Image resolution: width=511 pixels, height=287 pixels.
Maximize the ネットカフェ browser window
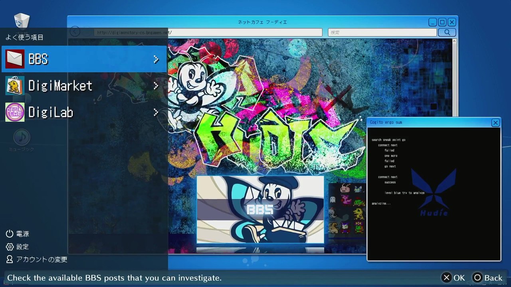pos(442,22)
